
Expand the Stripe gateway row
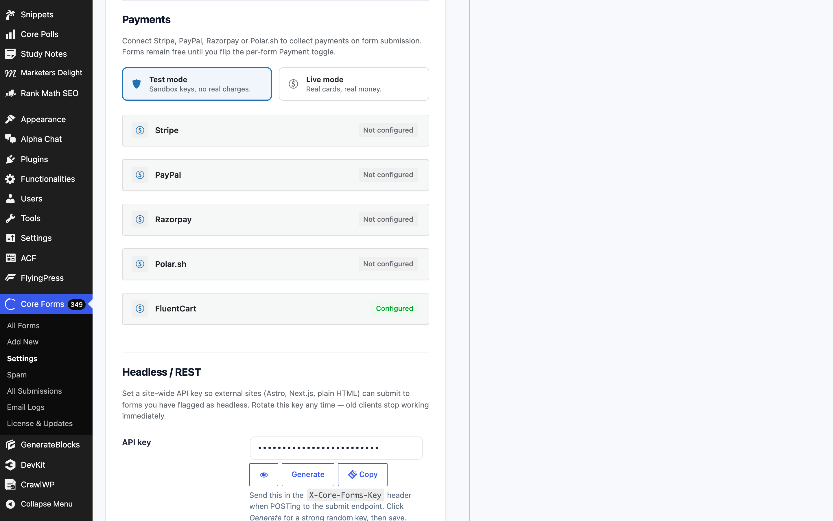(275, 130)
